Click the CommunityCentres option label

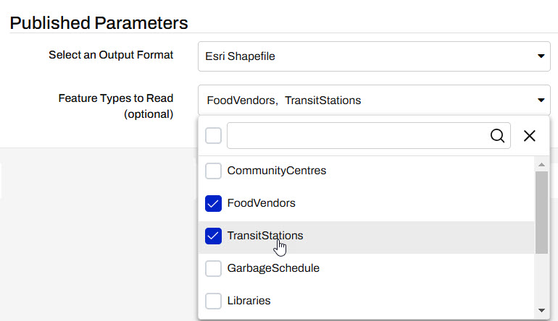277,171
